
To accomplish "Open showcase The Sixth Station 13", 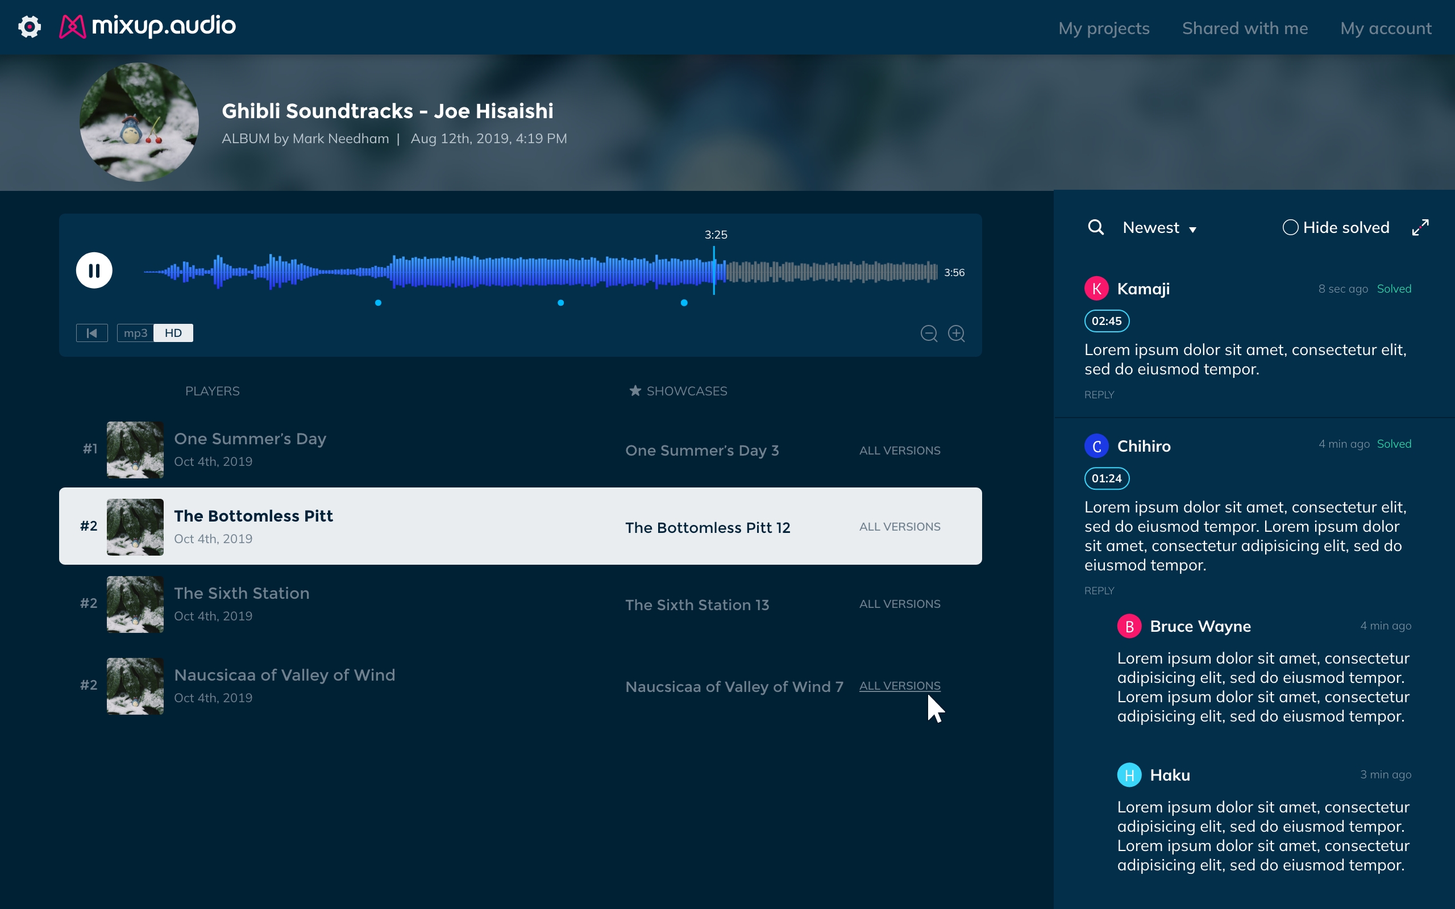I will click(697, 605).
